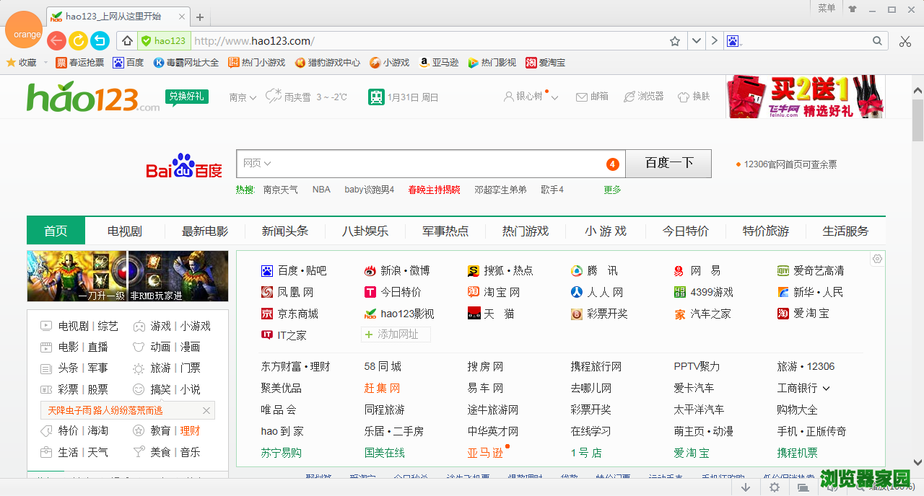The width and height of the screenshot is (924, 496).
Task: Refresh the page with the yellow reload icon
Action: (78, 41)
